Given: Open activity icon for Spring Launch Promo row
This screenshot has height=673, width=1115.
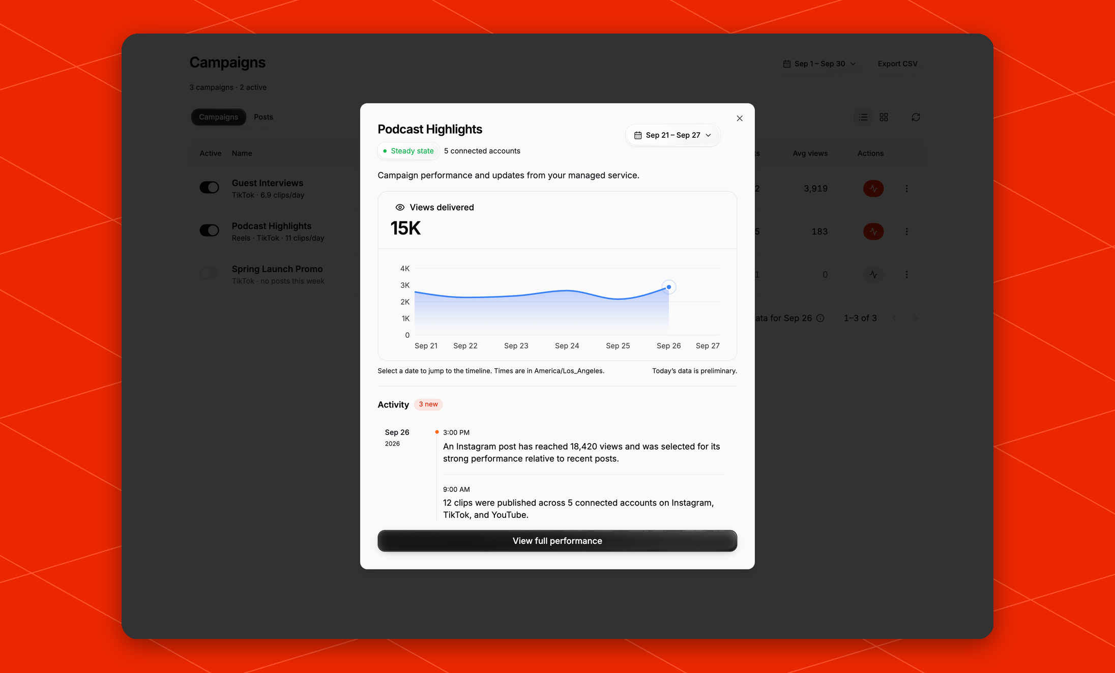Looking at the screenshot, I should (873, 275).
